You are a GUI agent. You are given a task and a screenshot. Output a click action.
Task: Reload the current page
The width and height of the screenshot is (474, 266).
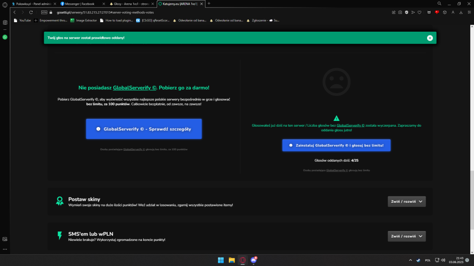pos(31,12)
